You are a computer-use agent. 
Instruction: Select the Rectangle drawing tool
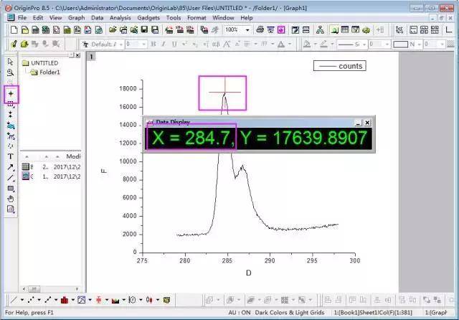coord(11,189)
